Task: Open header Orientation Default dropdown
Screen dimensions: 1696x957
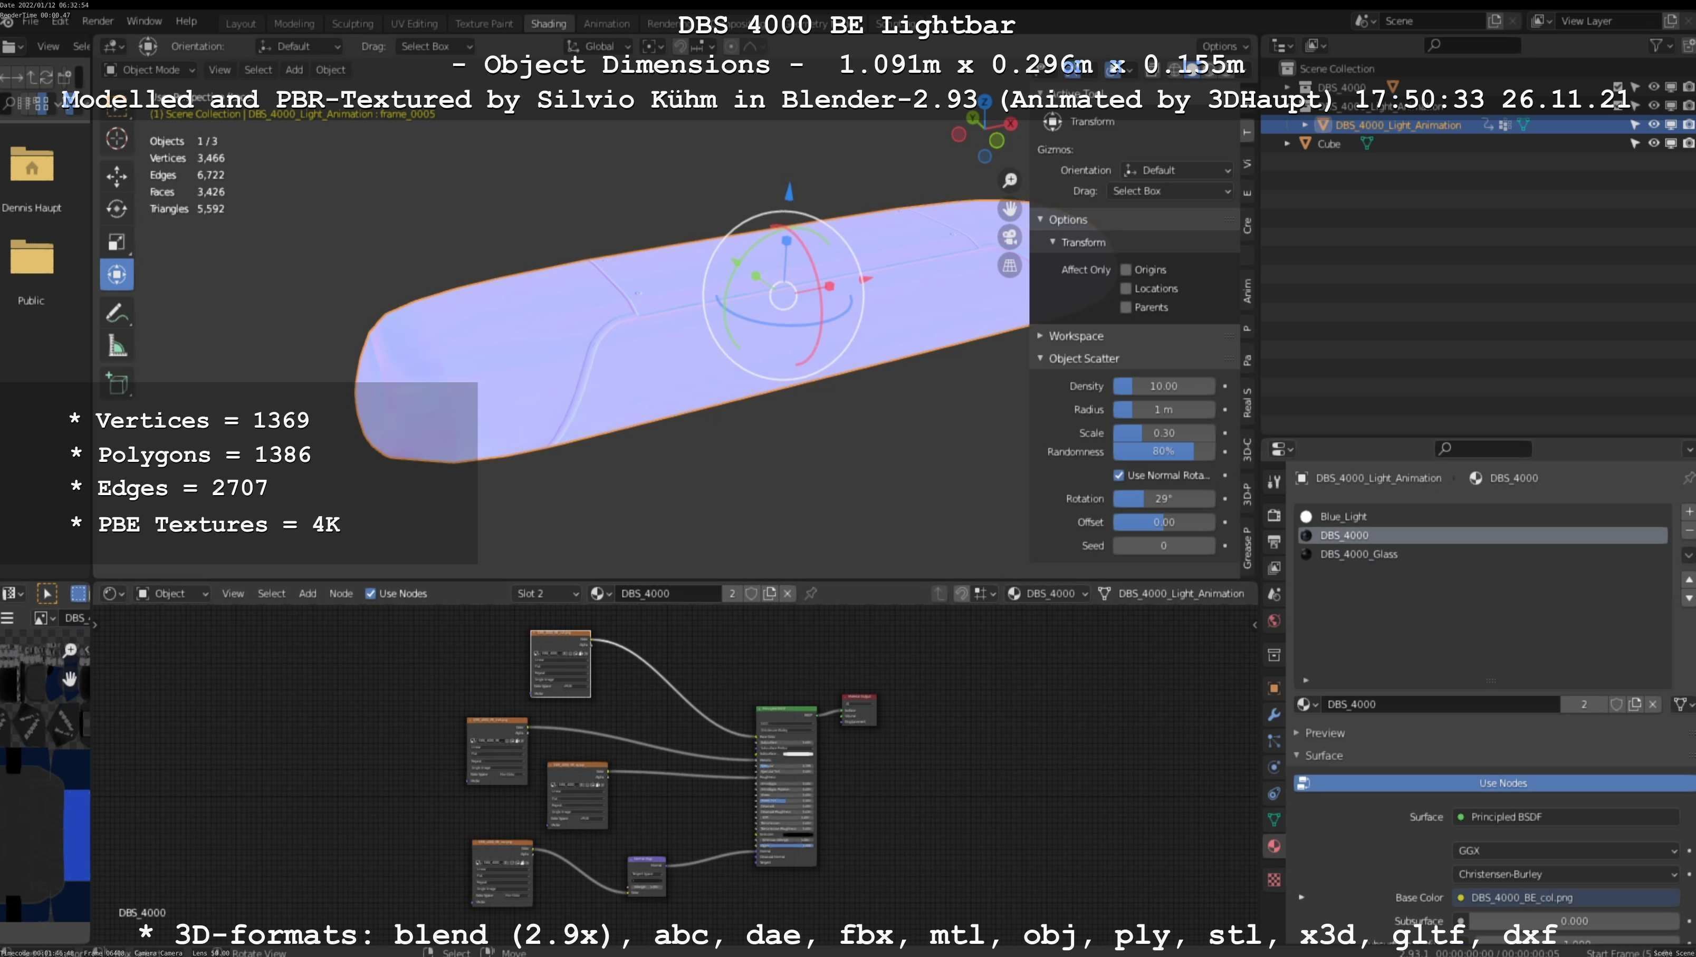Action: pyautogui.click(x=300, y=46)
